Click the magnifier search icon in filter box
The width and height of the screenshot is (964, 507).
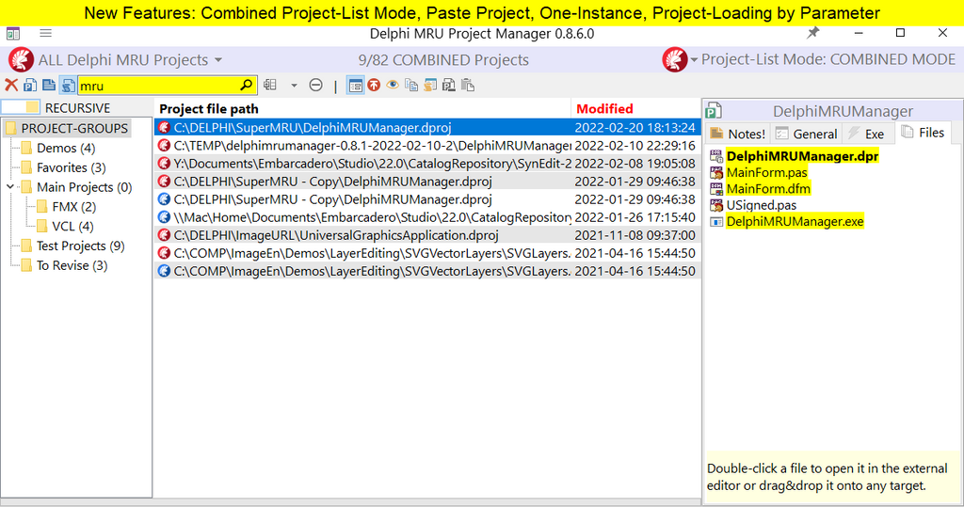coord(246,86)
